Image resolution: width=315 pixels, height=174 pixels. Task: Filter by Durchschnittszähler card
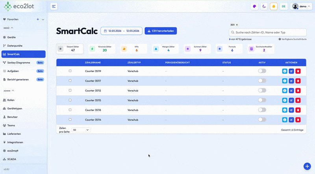tap(261, 49)
